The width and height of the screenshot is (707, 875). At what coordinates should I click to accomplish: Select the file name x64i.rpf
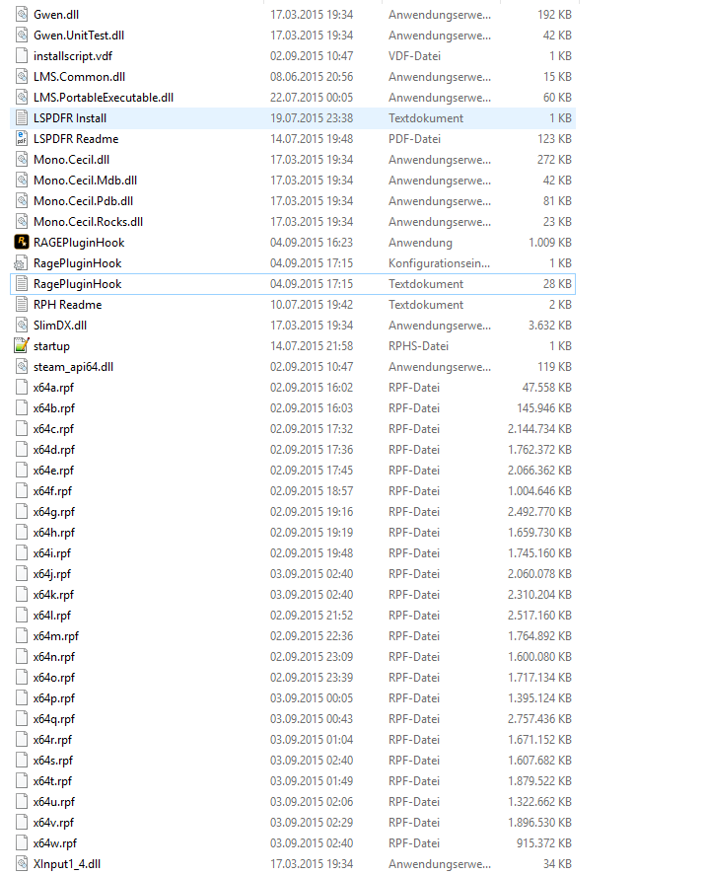point(52,553)
